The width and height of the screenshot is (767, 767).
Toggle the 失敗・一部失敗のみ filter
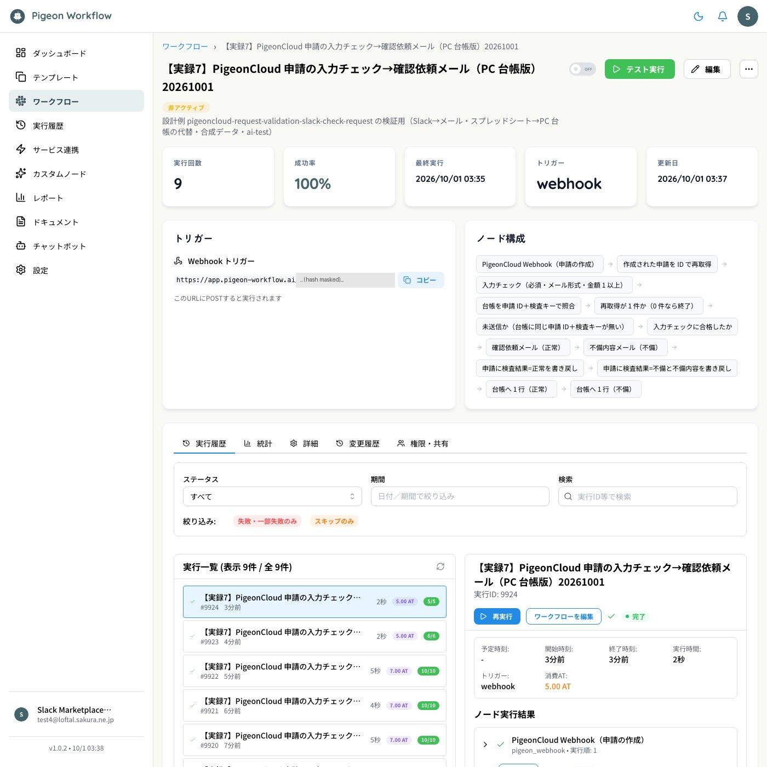tap(267, 521)
